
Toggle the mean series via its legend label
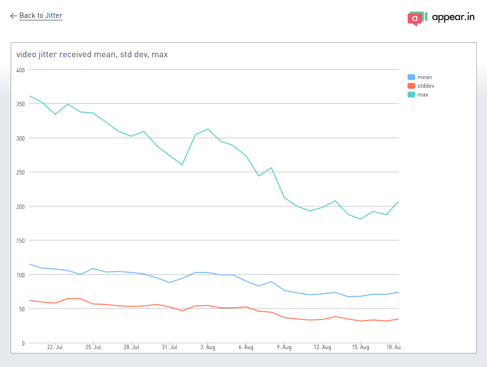click(x=424, y=77)
